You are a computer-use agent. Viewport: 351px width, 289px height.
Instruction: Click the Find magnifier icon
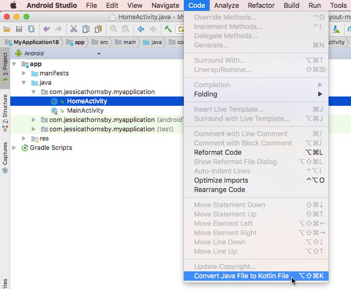pyautogui.click(x=113, y=29)
